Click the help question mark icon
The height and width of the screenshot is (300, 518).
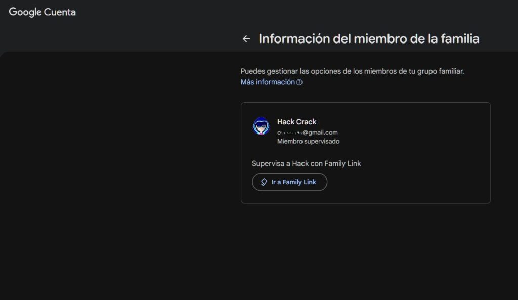tap(299, 82)
